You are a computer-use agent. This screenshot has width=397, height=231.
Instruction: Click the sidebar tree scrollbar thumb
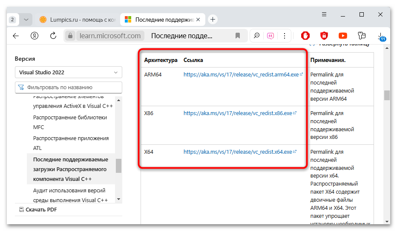118,166
